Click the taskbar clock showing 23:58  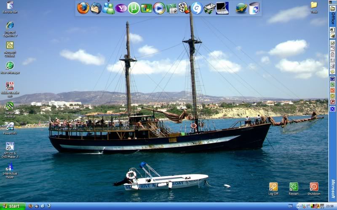click(x=330, y=206)
